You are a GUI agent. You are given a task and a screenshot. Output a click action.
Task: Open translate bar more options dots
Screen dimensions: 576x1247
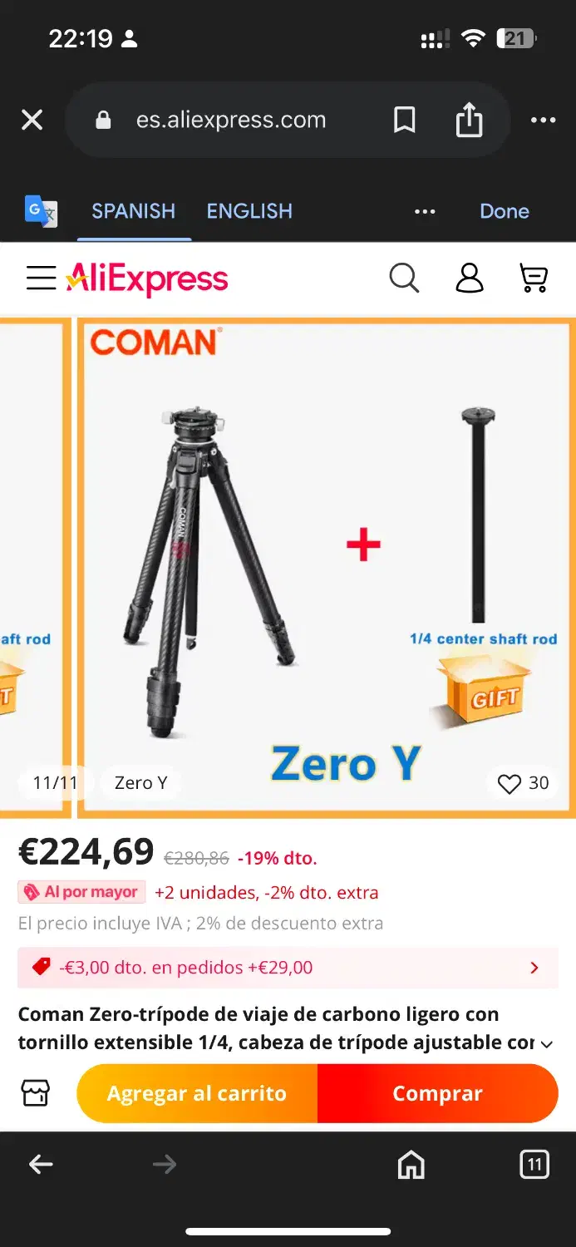425,211
